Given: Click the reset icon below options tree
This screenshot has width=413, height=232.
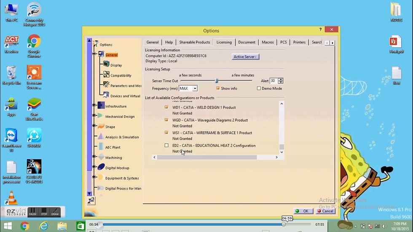Looking at the screenshot, I should coord(91,201).
